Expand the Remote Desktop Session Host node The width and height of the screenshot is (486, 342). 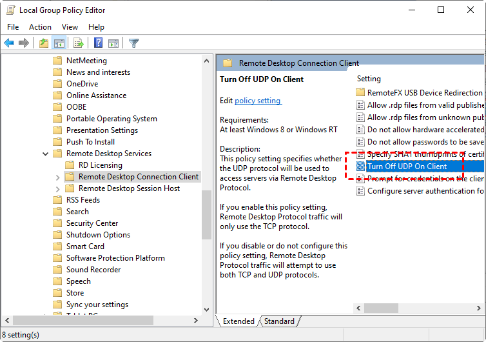click(57, 188)
